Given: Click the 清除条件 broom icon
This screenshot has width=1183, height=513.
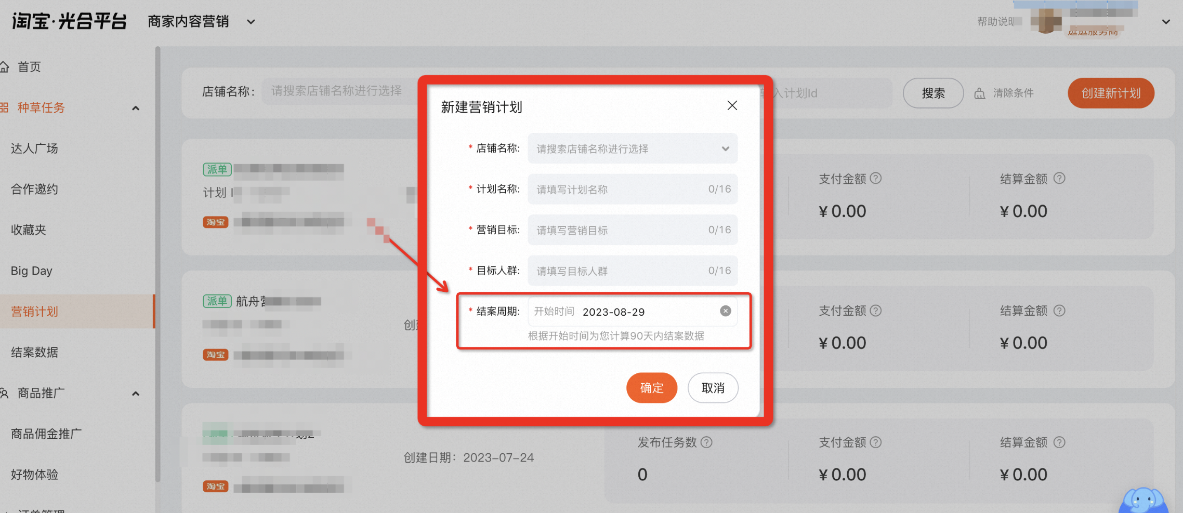Looking at the screenshot, I should tap(980, 93).
